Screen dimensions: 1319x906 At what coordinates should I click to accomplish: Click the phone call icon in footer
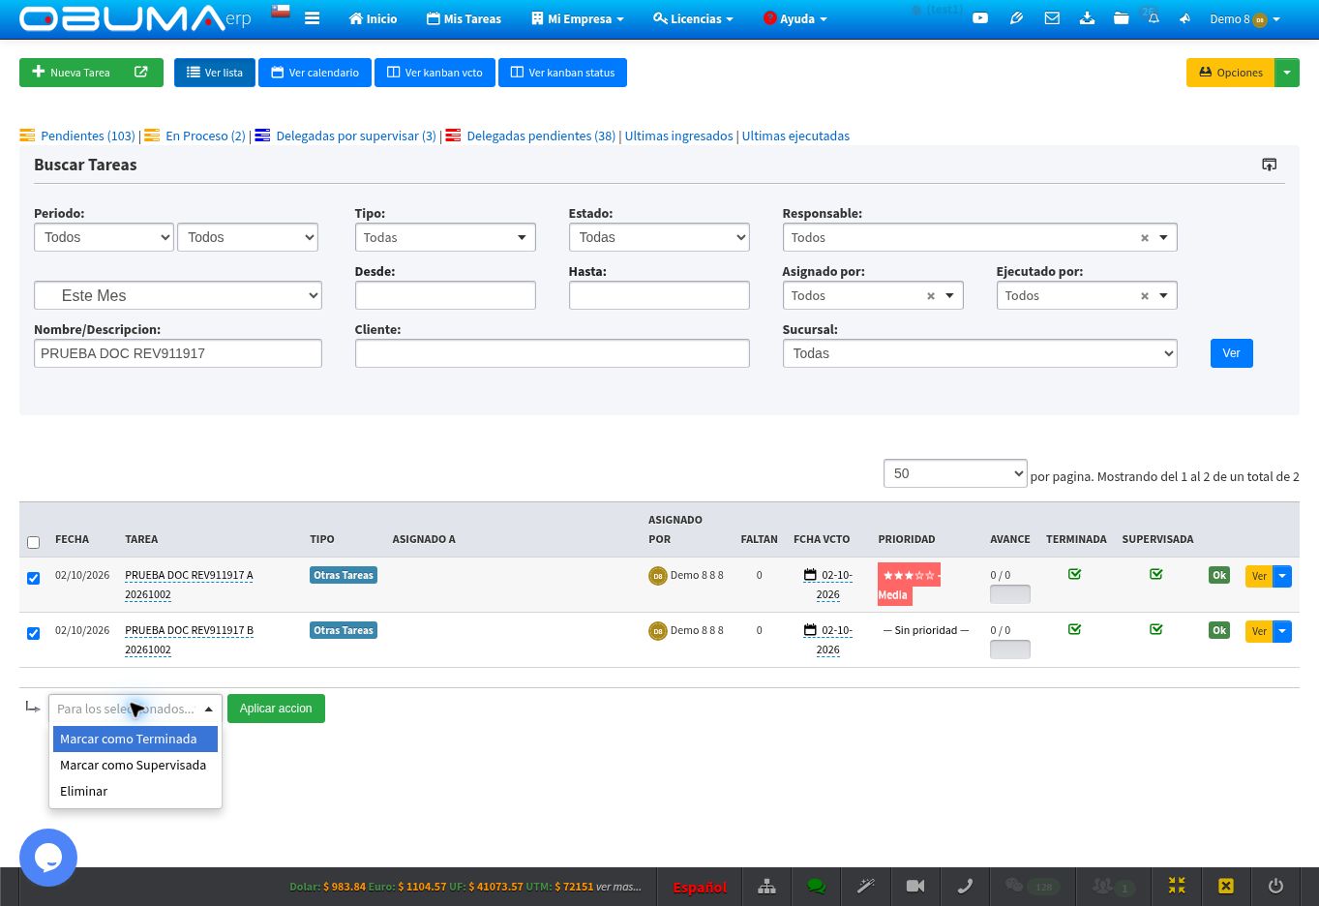(965, 886)
